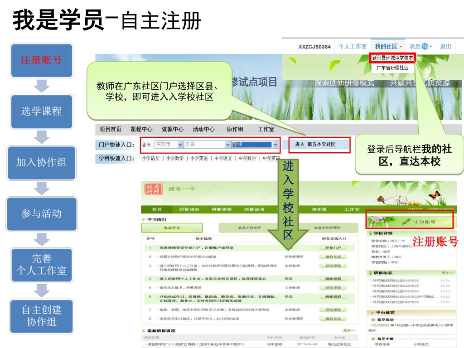Image resolution: width=464 pixels, height=348 pixels.
Task: Click the 指导活动 bullet icon
Action: pos(372,320)
